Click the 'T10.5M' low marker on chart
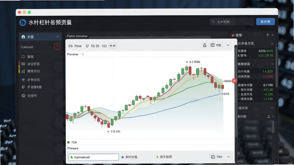Screen dimensions: 294x165 (x=114, y=132)
